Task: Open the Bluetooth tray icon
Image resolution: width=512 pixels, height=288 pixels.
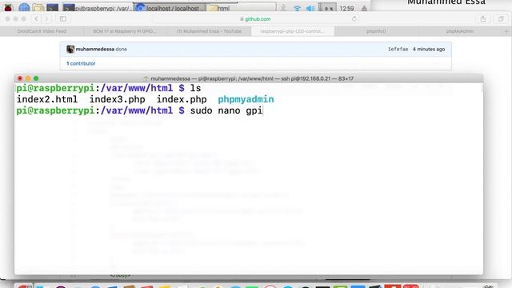Action: (x=283, y=8)
